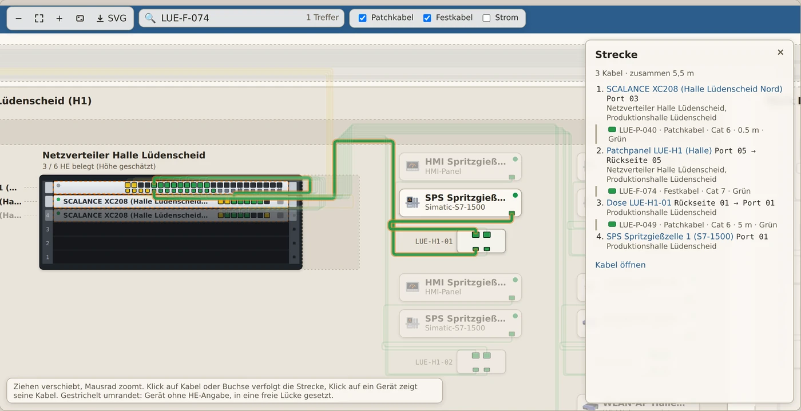The height and width of the screenshot is (411, 801).
Task: Zoom in with the plus button
Action: pos(60,18)
